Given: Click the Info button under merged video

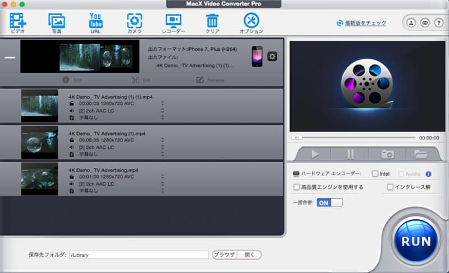Looking at the screenshot, I should [x=72, y=80].
